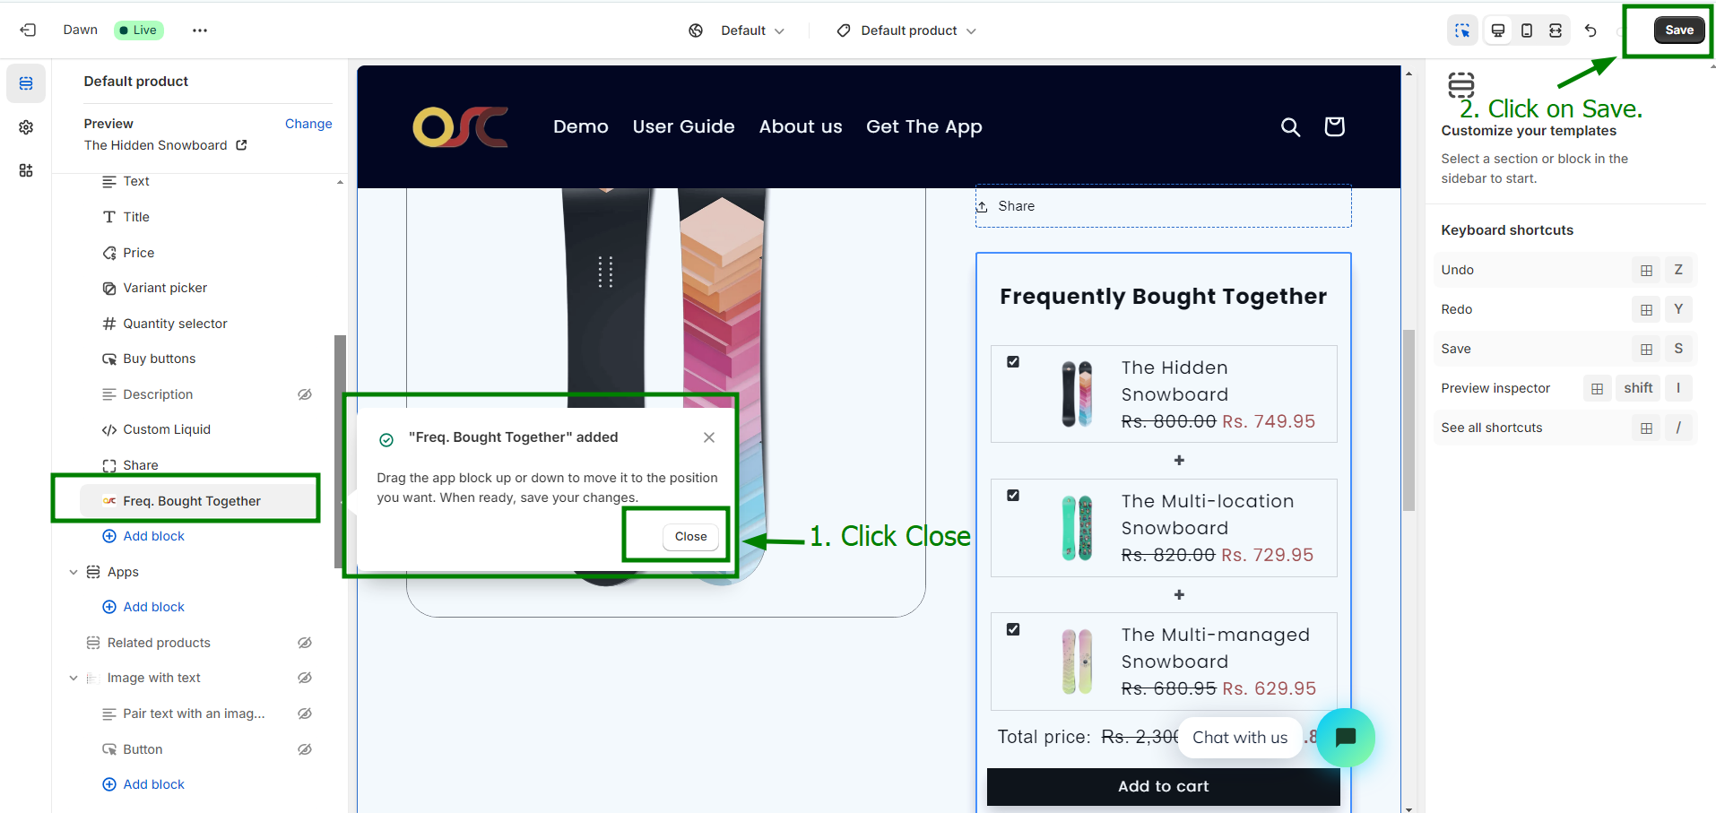The height and width of the screenshot is (813, 1716).
Task: Collapse the Apps section
Action: 74,572
